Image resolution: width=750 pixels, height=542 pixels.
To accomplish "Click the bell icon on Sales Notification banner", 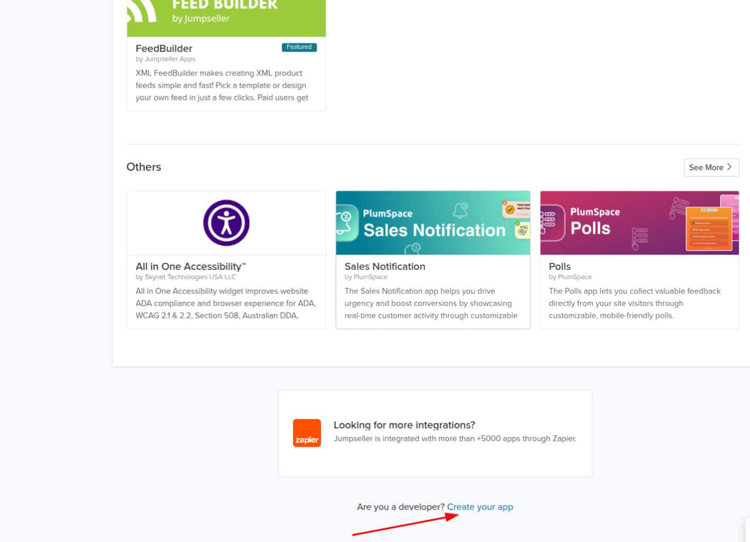I will tap(460, 210).
